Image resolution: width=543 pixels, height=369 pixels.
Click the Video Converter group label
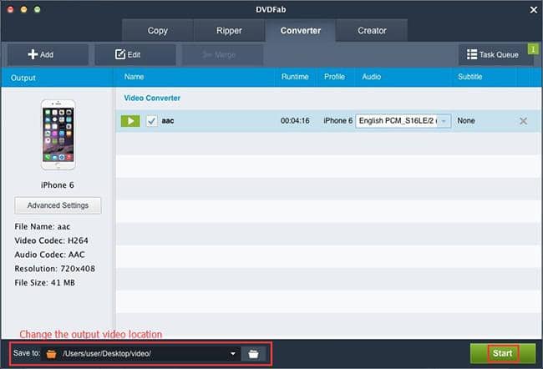point(152,98)
